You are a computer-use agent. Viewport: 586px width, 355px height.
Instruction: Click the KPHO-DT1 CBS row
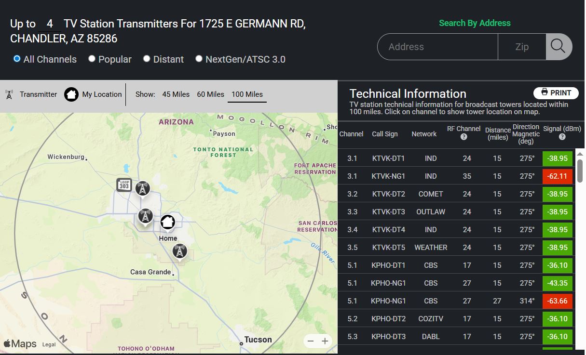pos(457,265)
